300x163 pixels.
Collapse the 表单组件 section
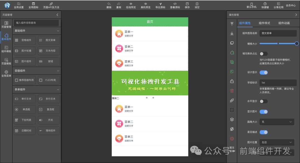tap(58, 90)
